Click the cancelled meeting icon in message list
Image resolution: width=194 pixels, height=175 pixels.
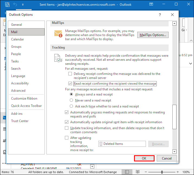click(79, 165)
